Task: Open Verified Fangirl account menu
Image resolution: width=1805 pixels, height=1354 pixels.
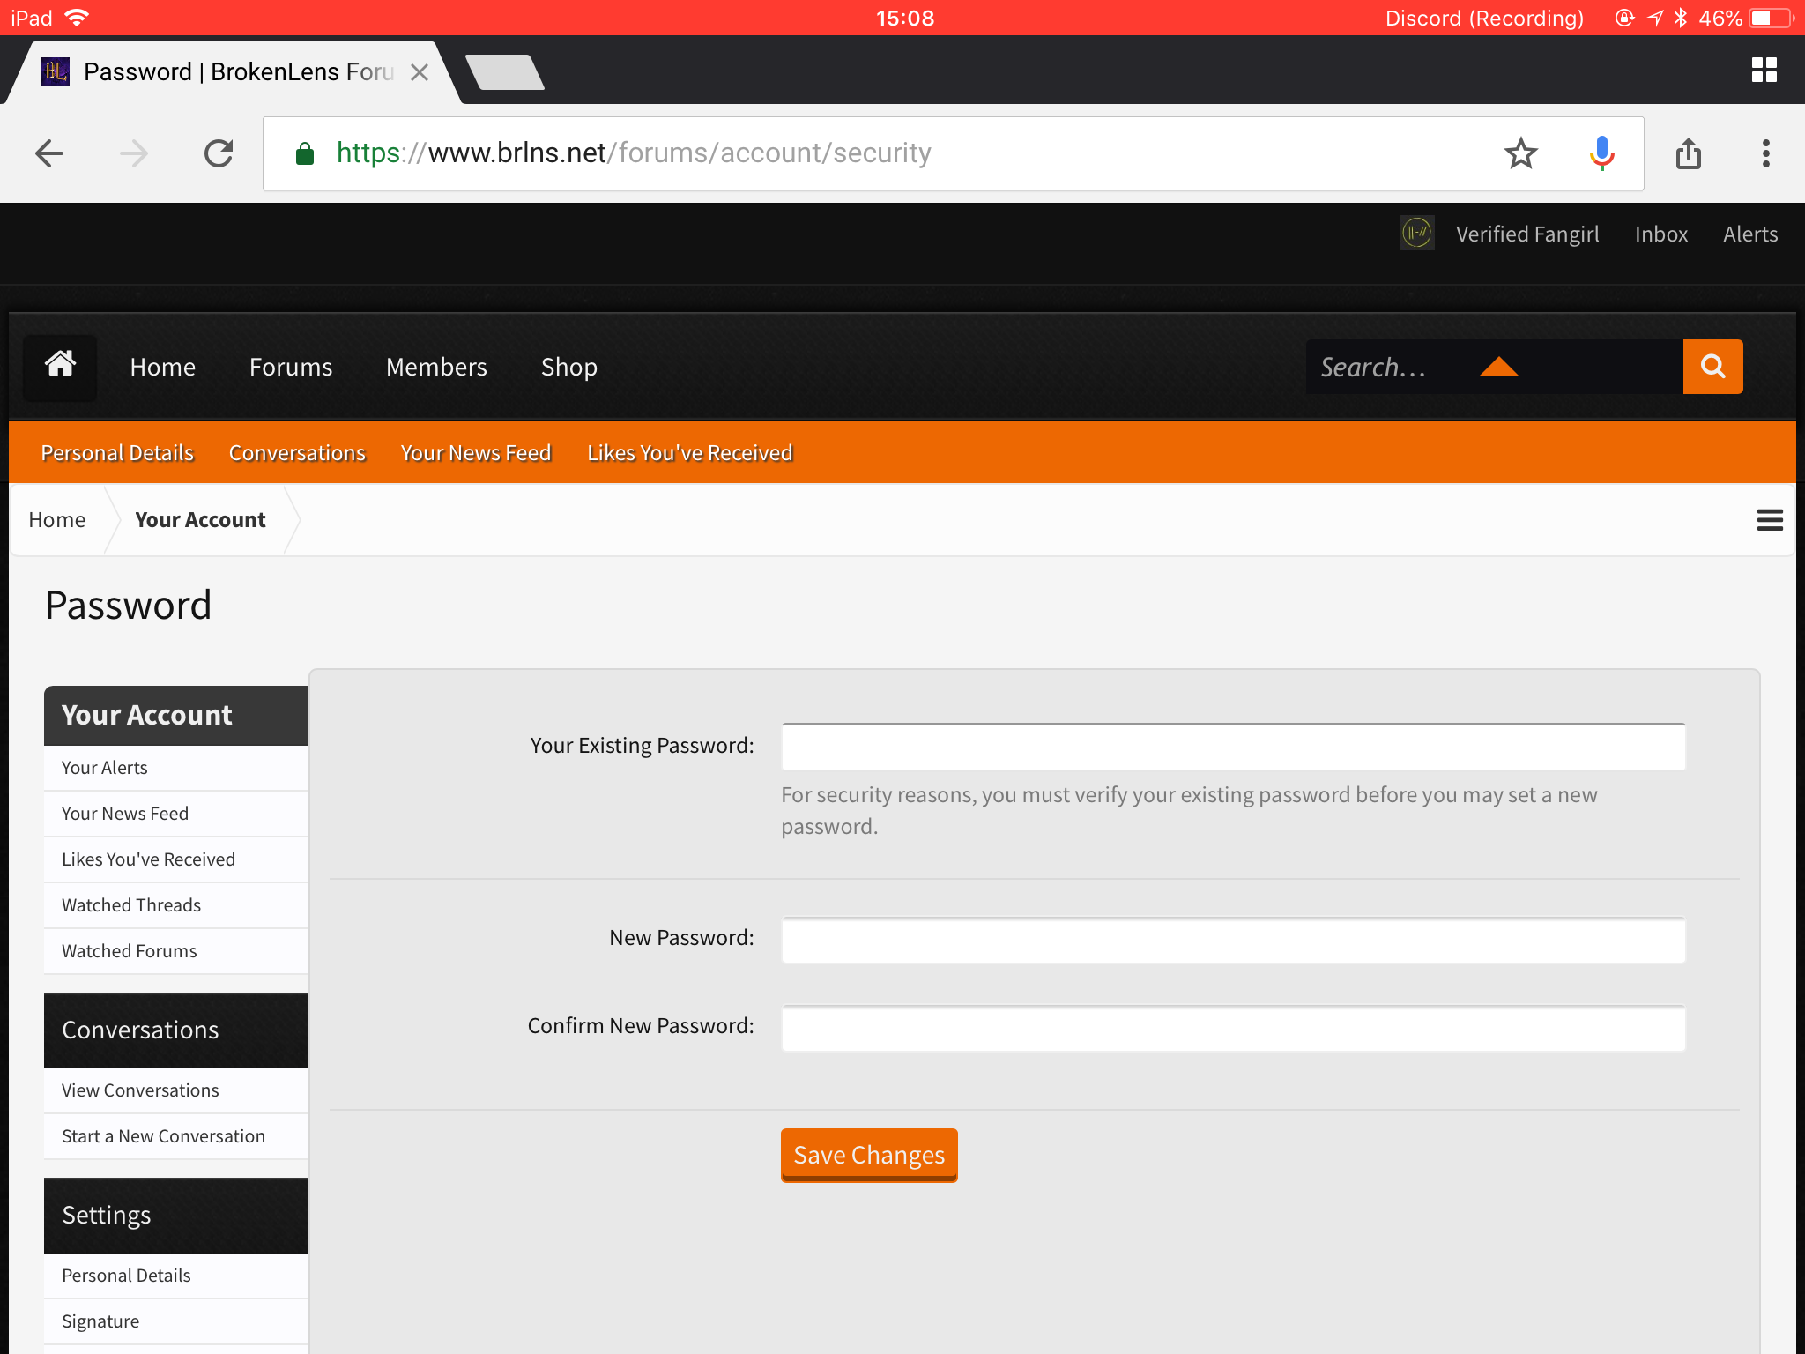Action: click(x=1526, y=234)
